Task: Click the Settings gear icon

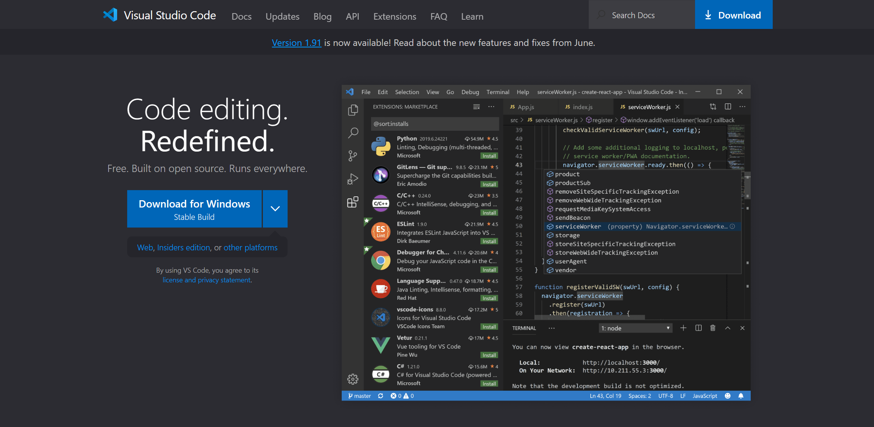Action: coord(353,379)
